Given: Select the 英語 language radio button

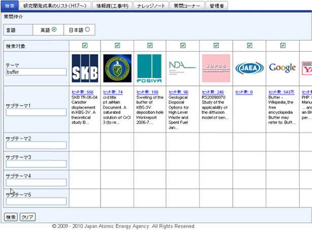Looking at the screenshot, I should click(x=54, y=29).
